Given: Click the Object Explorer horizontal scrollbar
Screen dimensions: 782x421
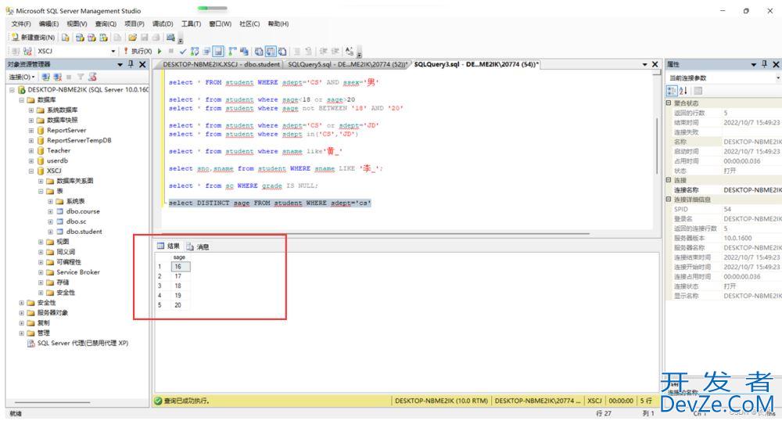Looking at the screenshot, I should 52,402.
